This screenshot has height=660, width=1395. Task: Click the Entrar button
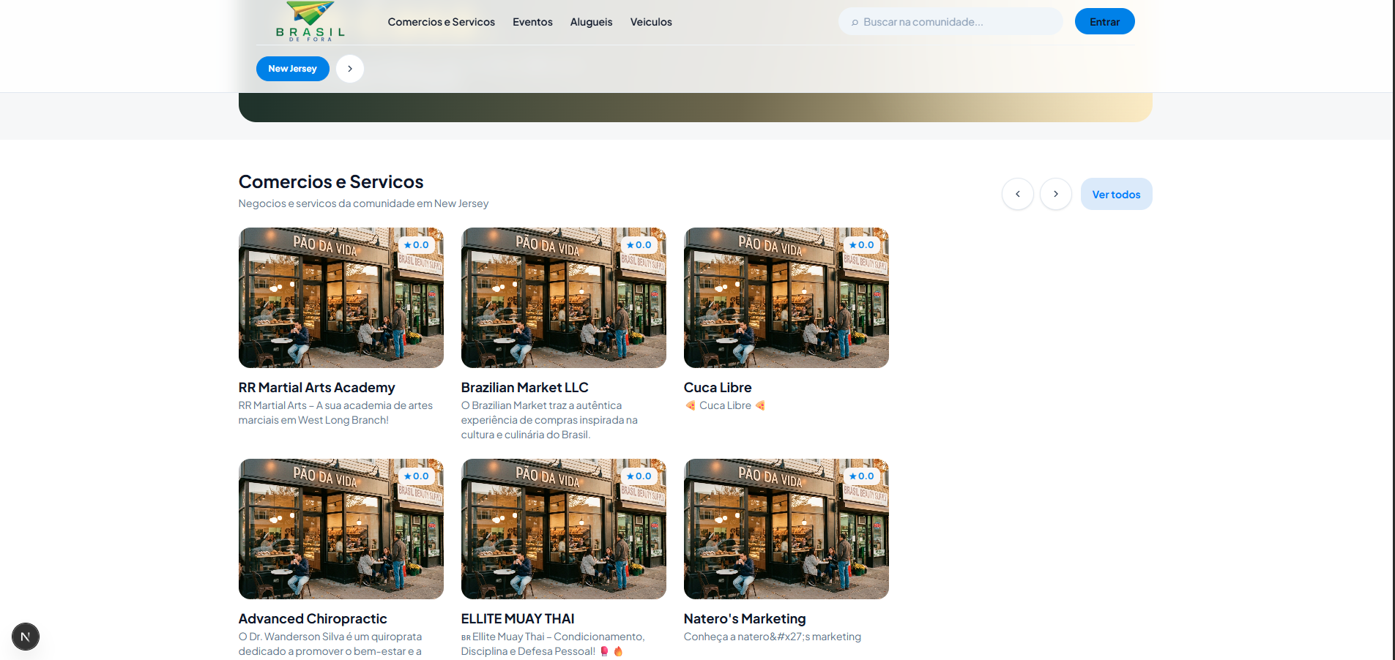point(1105,21)
